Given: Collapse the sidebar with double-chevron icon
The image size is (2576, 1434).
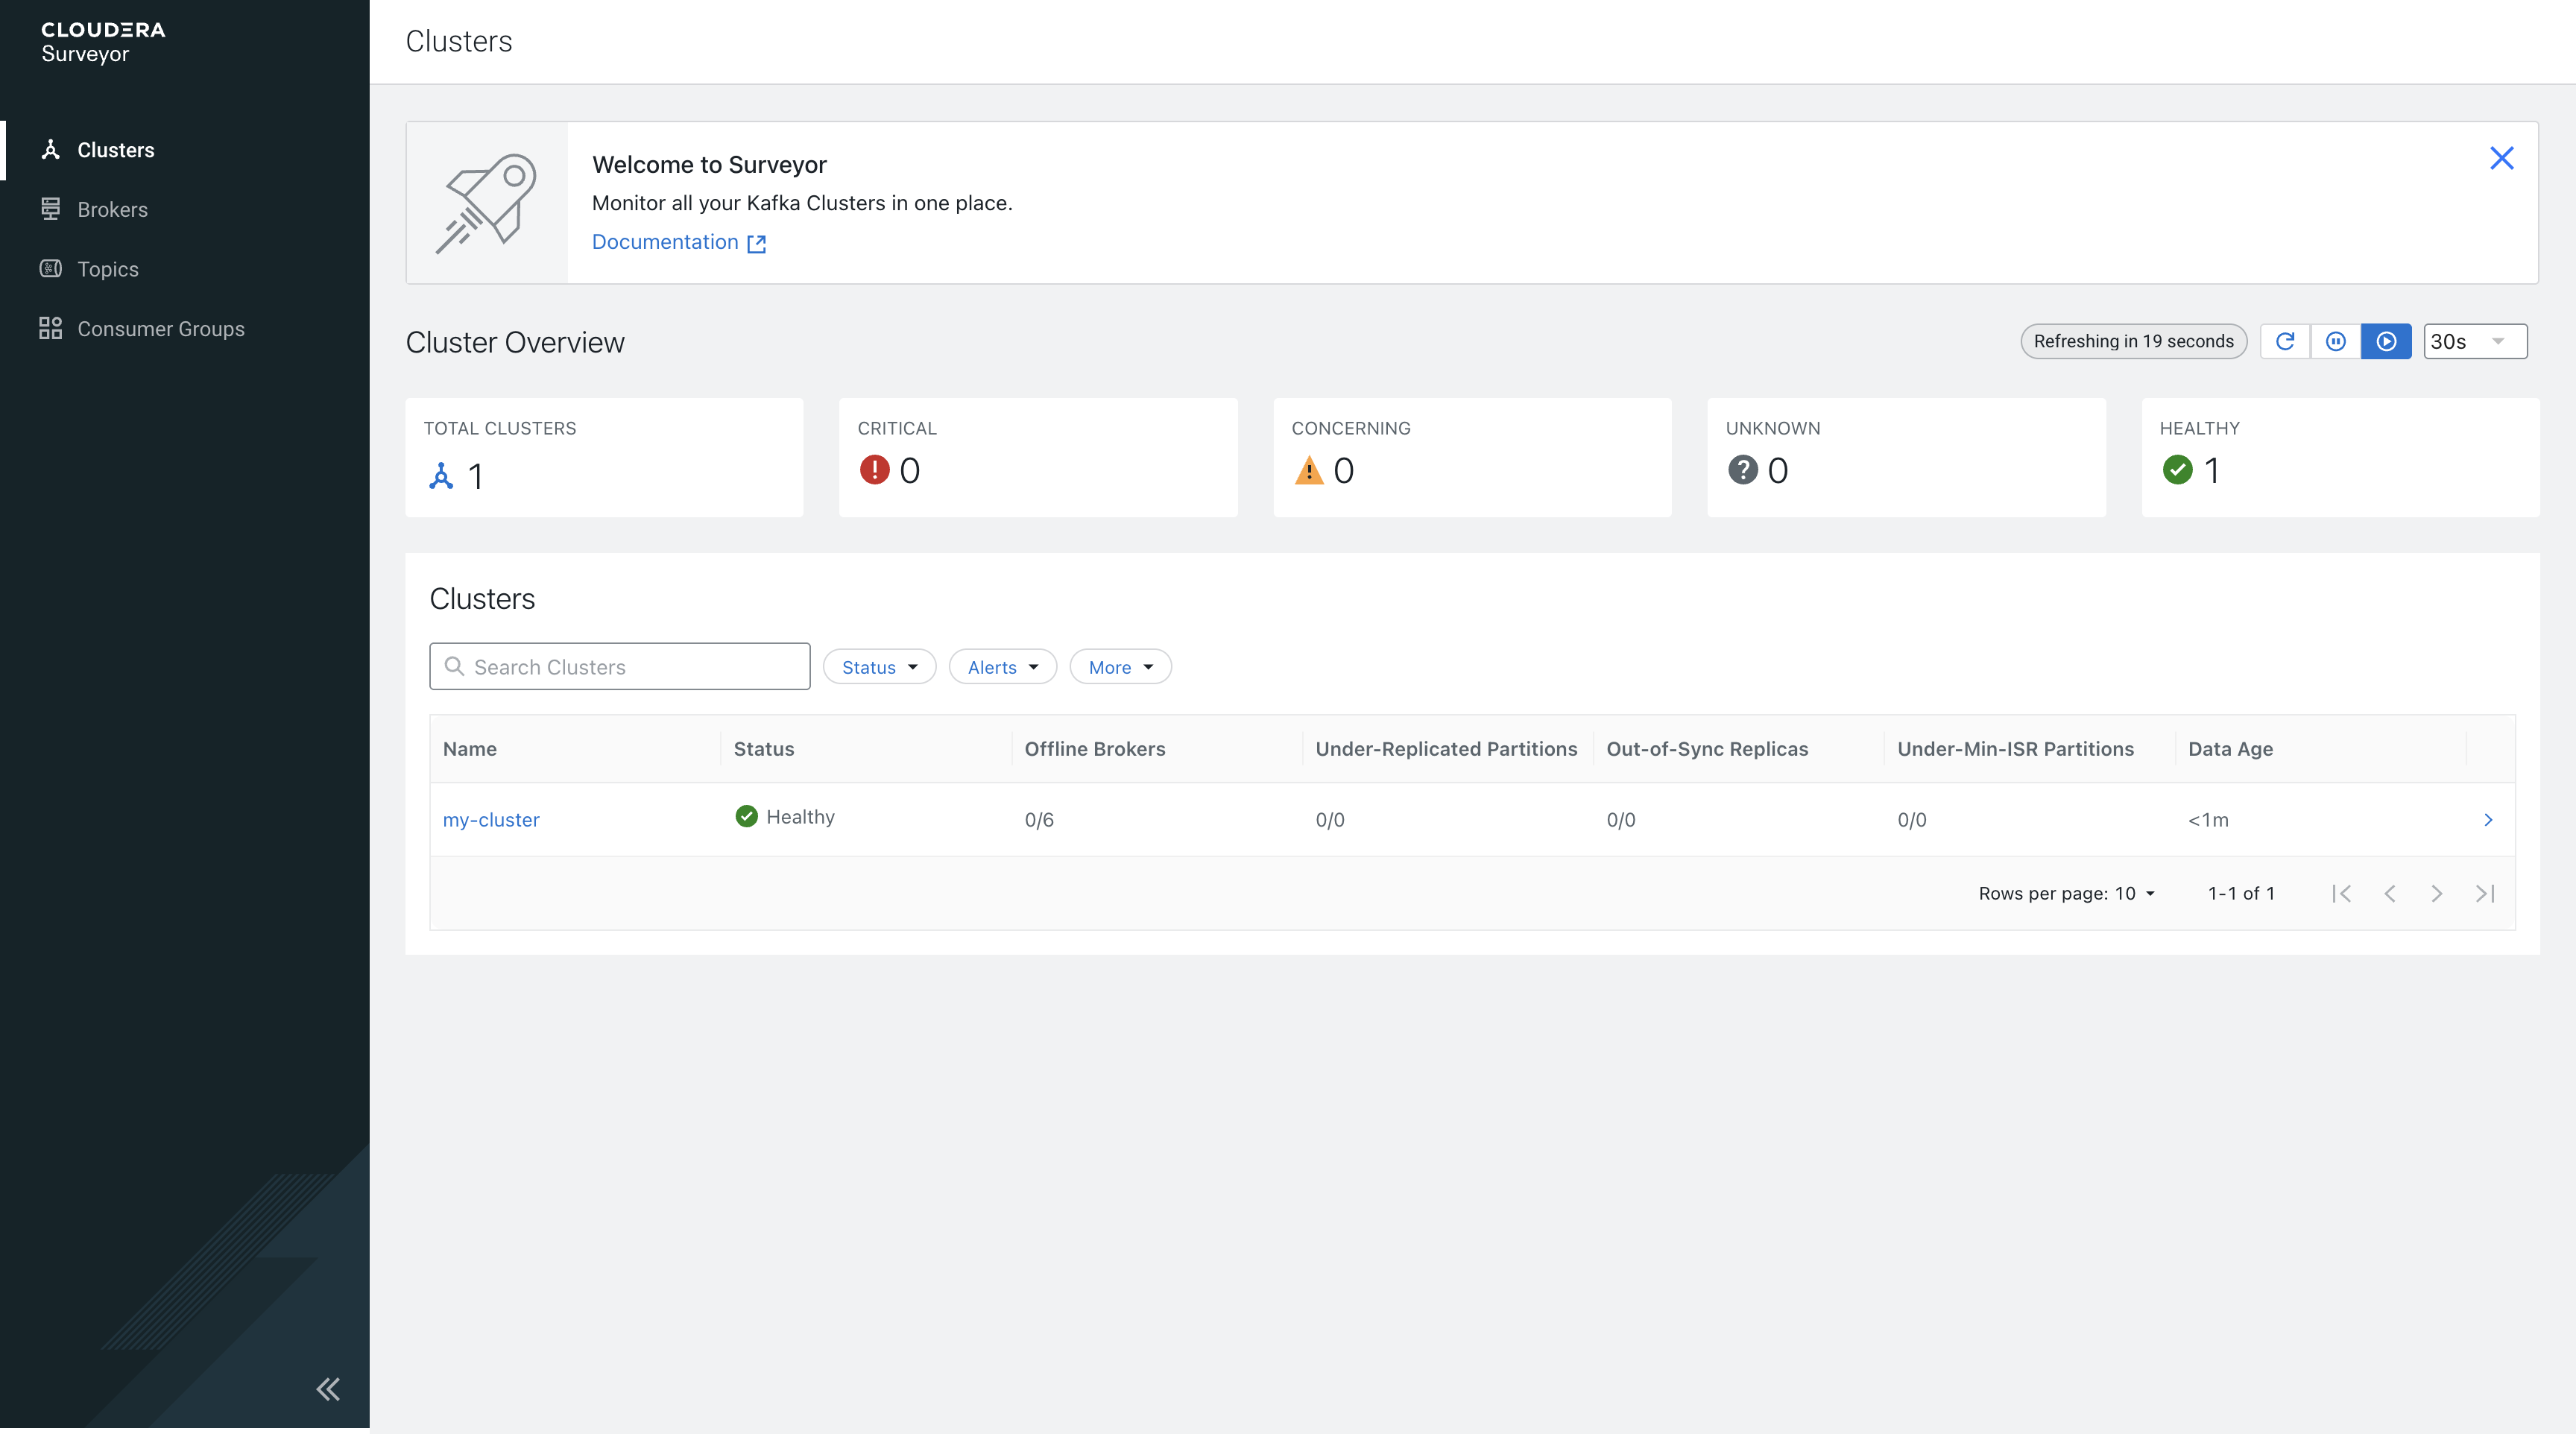Looking at the screenshot, I should pos(328,1388).
